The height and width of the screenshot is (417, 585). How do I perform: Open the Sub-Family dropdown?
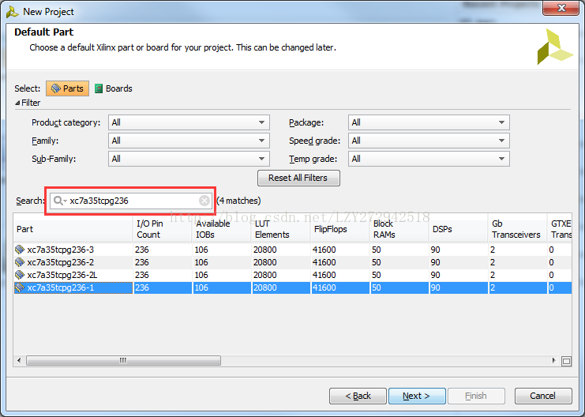click(x=189, y=159)
